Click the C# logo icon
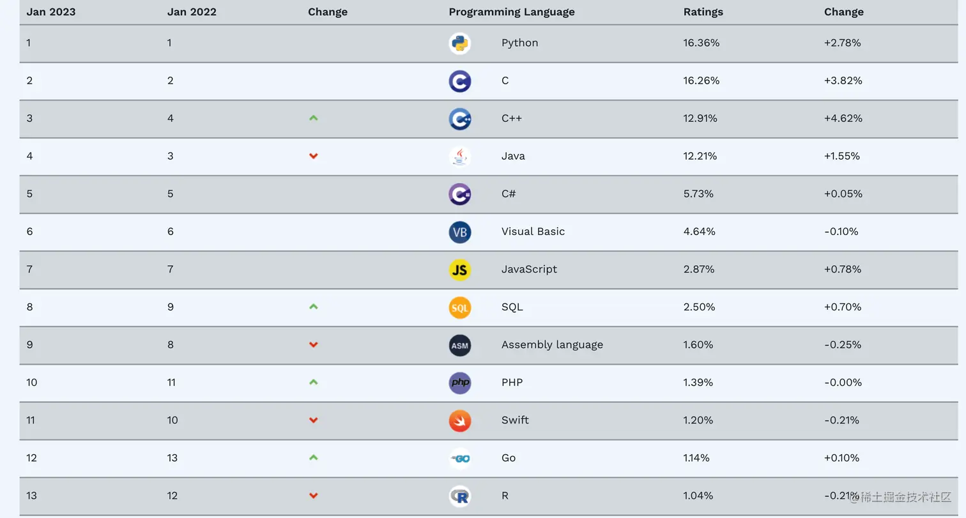966x518 pixels. click(459, 194)
